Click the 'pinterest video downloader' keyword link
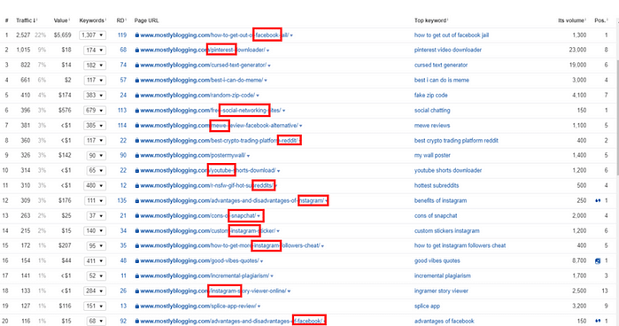The height and width of the screenshot is (326, 619). pos(448,50)
